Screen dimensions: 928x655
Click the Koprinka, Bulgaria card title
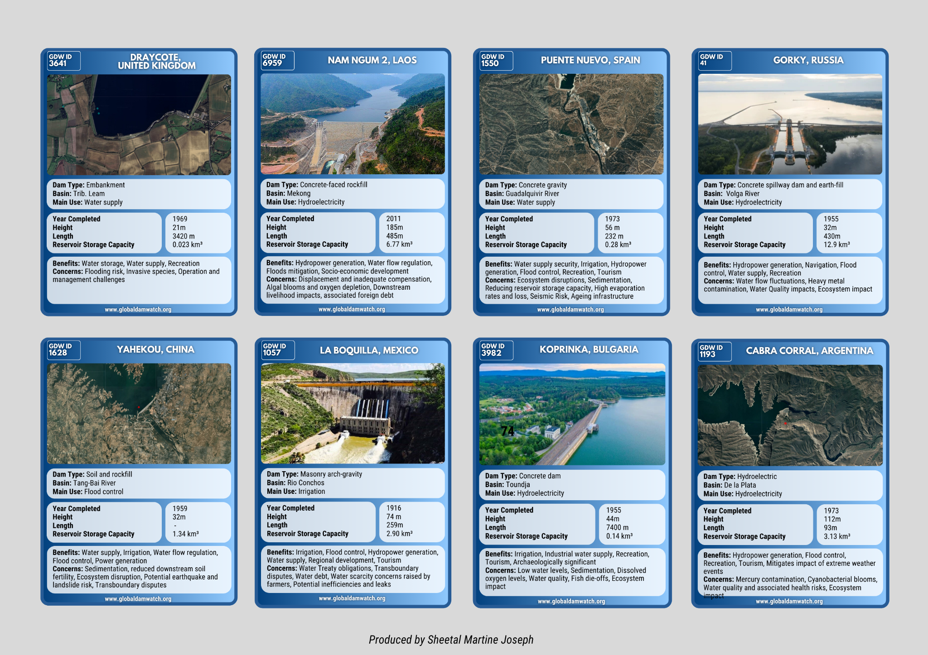(x=589, y=349)
